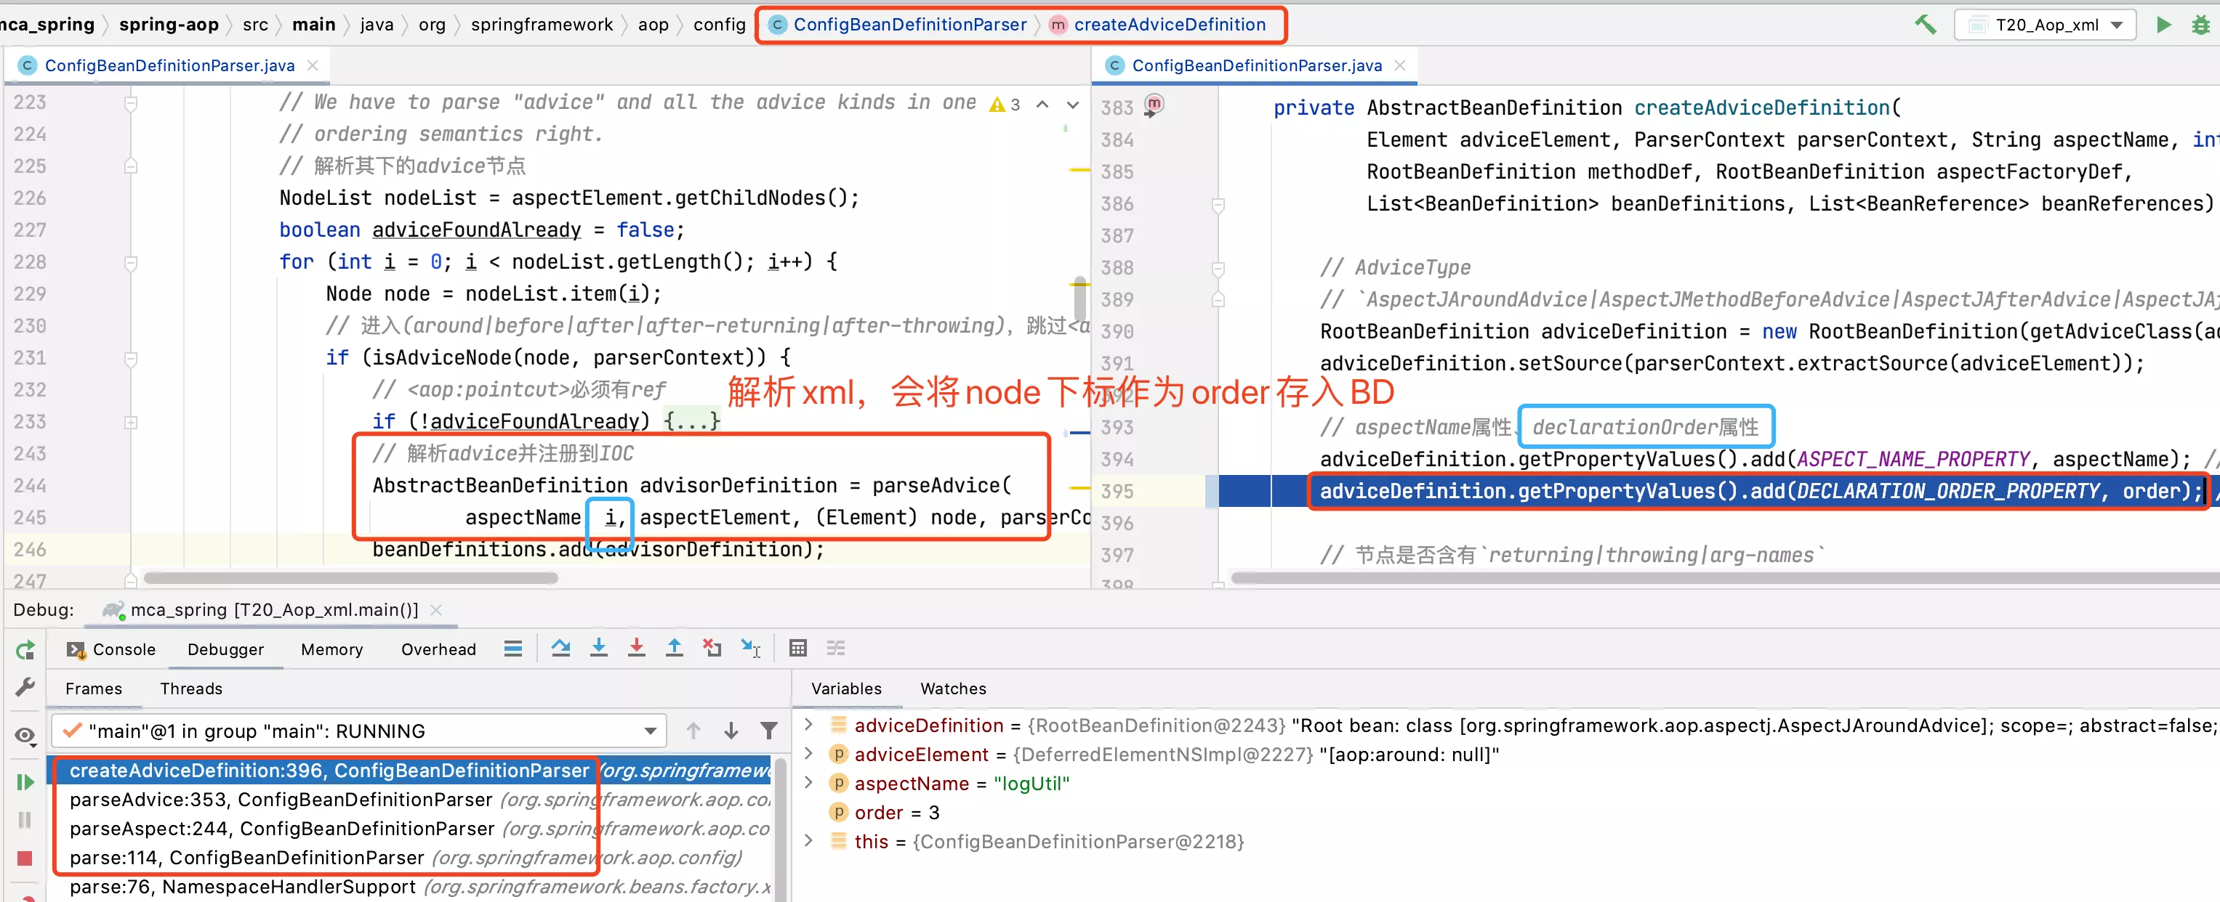Click Show Execution Point icon
Viewport: 2220px width, 902px height.
tap(512, 648)
